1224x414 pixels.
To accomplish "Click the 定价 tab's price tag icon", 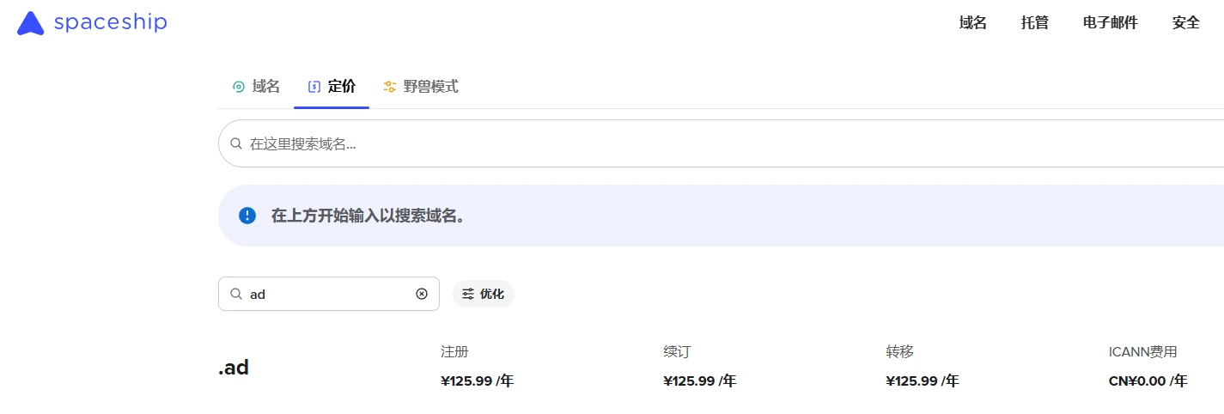I will point(314,87).
